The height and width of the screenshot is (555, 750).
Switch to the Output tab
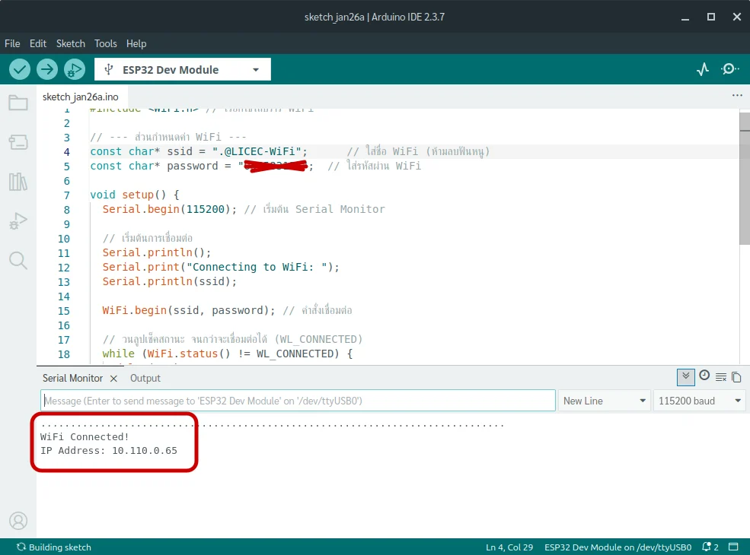tap(145, 378)
